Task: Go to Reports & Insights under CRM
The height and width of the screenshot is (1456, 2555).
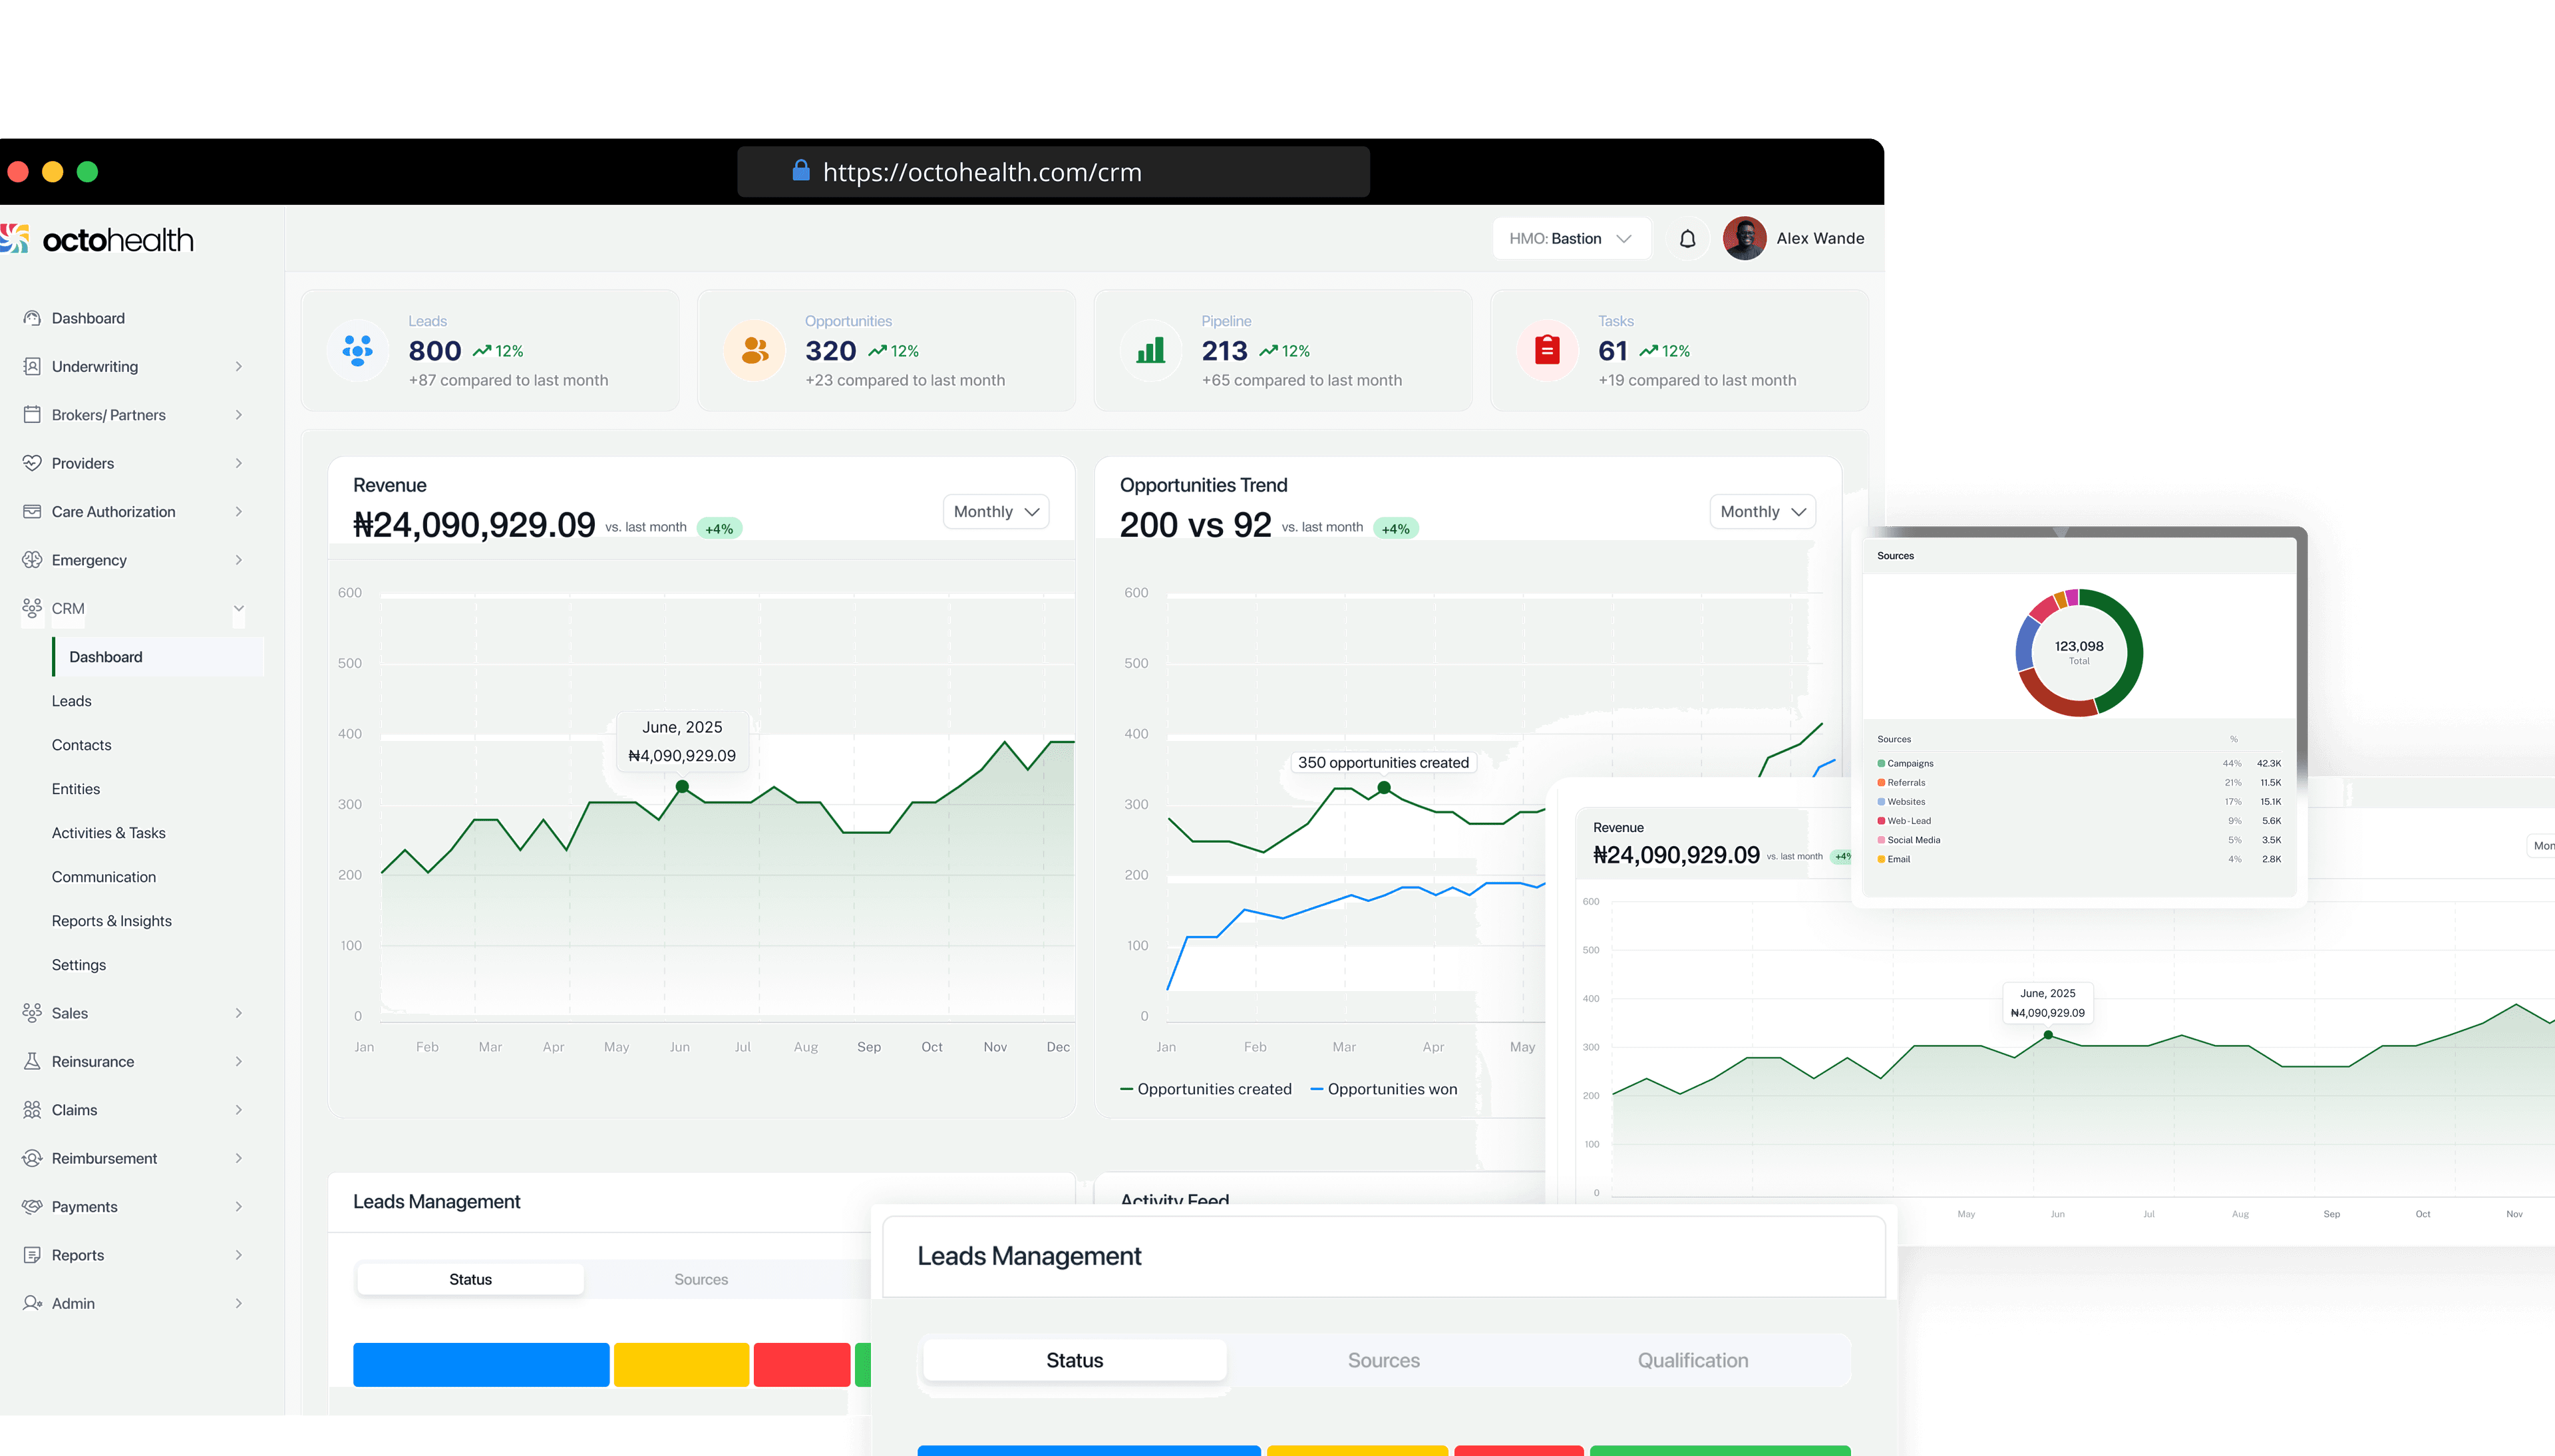Action: click(x=111, y=920)
